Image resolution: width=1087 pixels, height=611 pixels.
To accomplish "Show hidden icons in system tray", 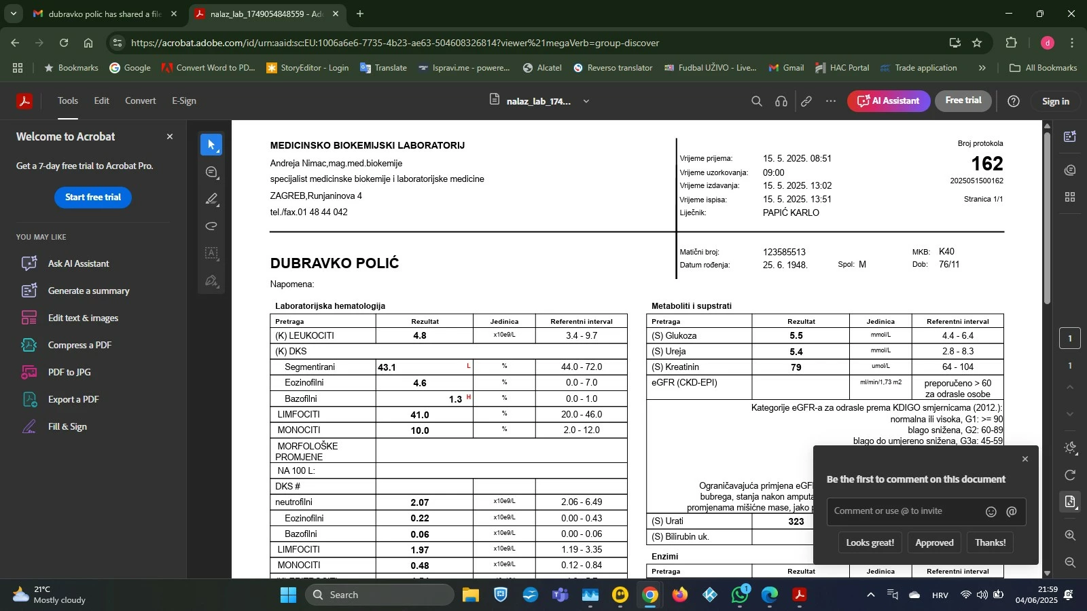I will 871,595.
